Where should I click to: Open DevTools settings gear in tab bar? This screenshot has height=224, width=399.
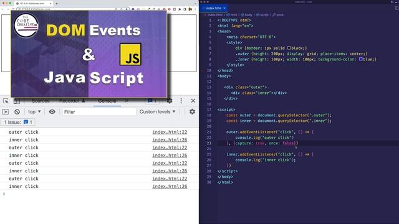170,101
